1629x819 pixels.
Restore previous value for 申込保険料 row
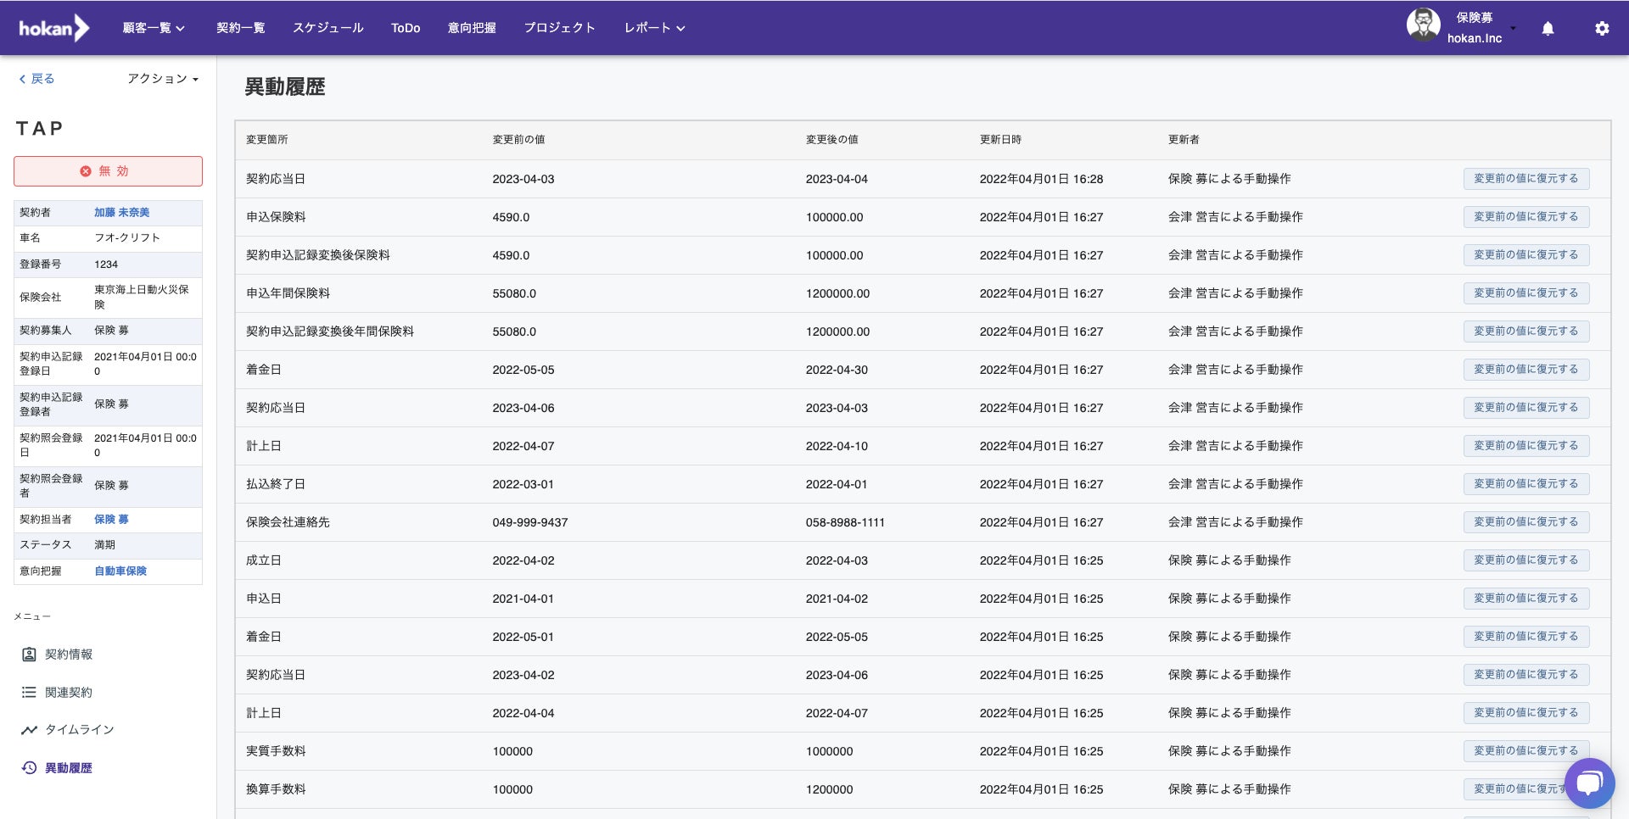(1525, 217)
